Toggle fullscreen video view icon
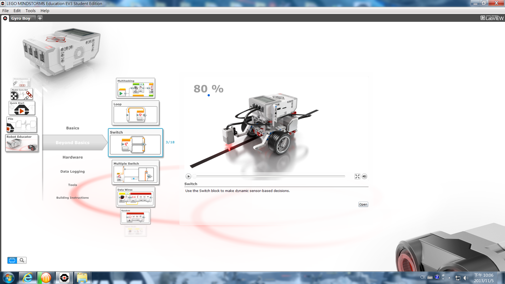The image size is (505, 284). coord(357,176)
